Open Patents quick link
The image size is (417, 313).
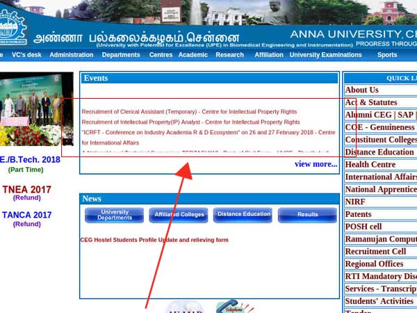(x=380, y=214)
